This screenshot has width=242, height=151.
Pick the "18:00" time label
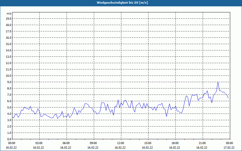click(x=175, y=143)
